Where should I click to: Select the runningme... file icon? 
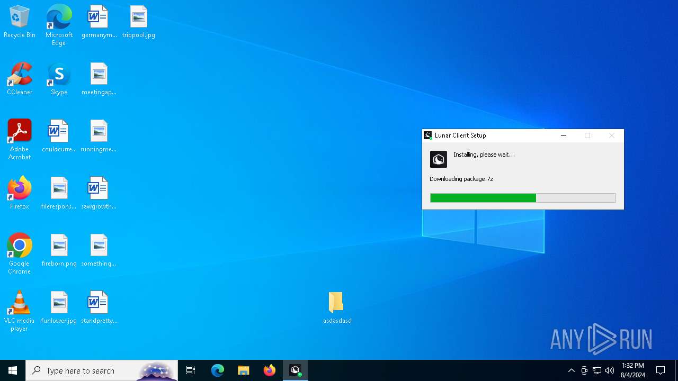(99, 137)
